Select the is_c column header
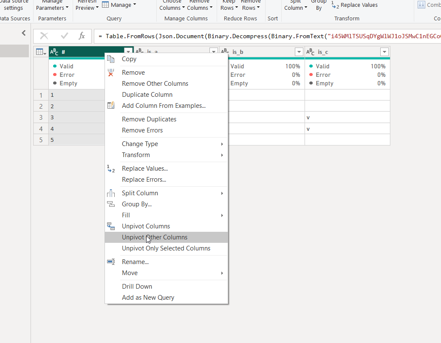The height and width of the screenshot is (343, 441). point(348,52)
